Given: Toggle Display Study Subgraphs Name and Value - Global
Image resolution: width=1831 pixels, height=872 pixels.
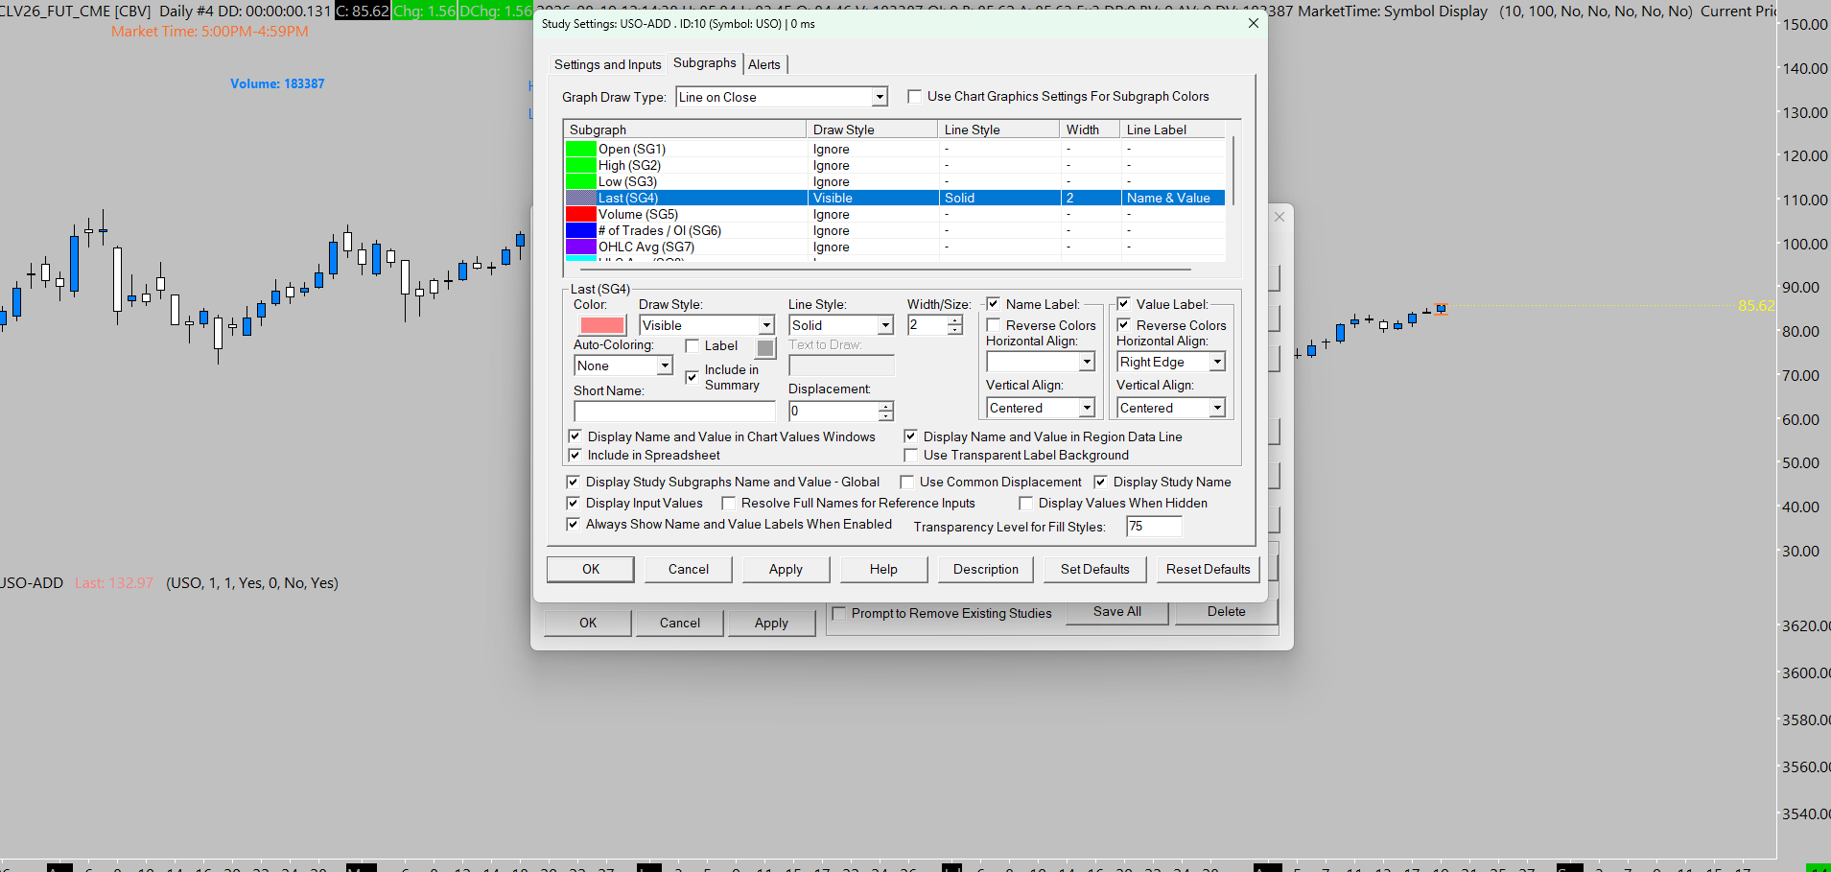Looking at the screenshot, I should click(x=574, y=482).
